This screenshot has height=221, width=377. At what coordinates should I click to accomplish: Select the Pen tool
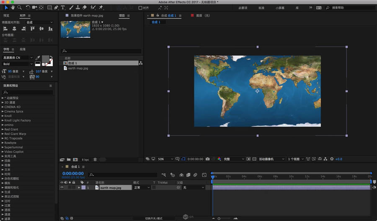pyautogui.click(x=56, y=8)
